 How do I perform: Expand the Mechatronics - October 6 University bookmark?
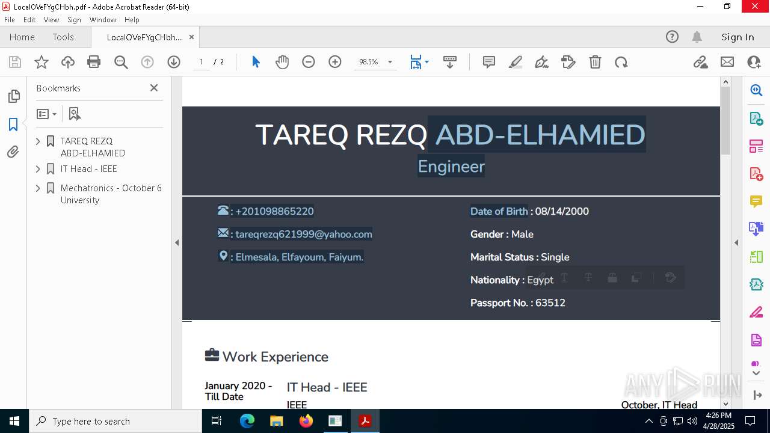coord(38,188)
